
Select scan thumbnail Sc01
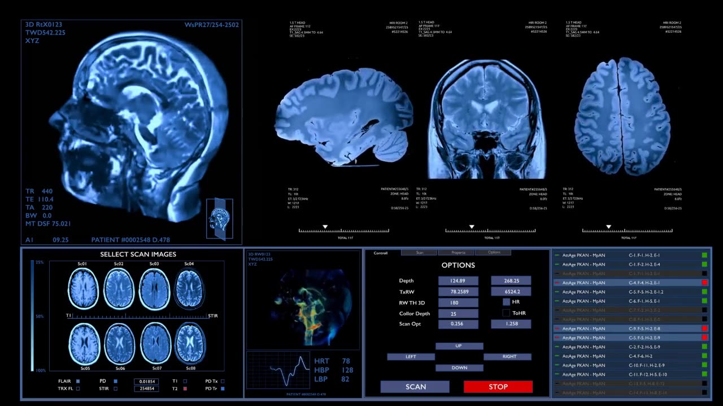tap(84, 288)
